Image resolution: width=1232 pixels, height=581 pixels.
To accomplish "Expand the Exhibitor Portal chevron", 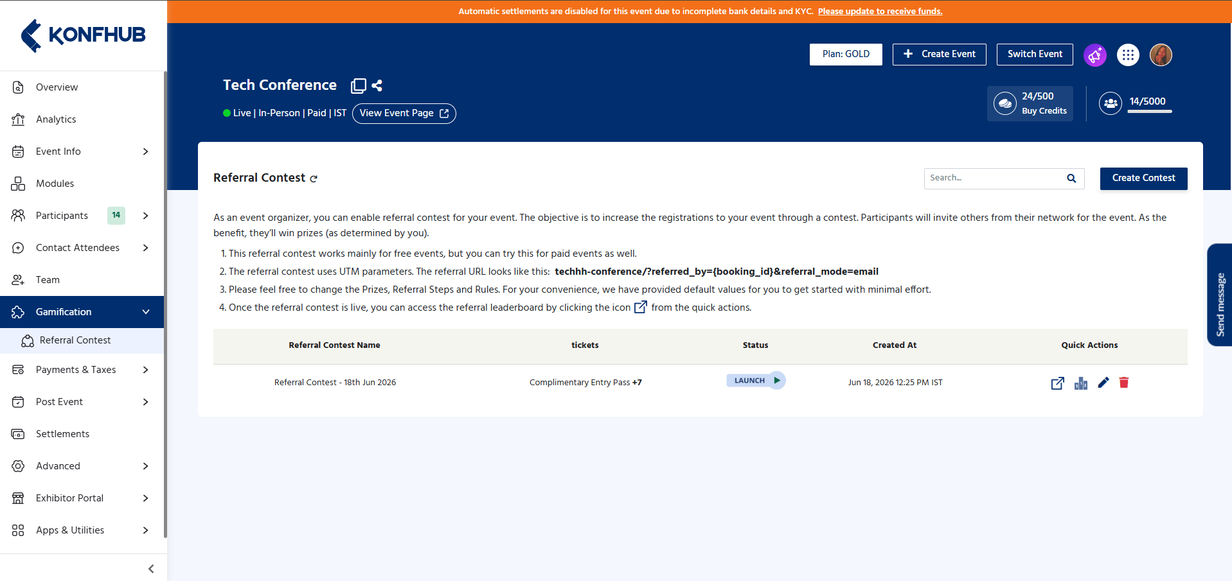I will tap(146, 498).
